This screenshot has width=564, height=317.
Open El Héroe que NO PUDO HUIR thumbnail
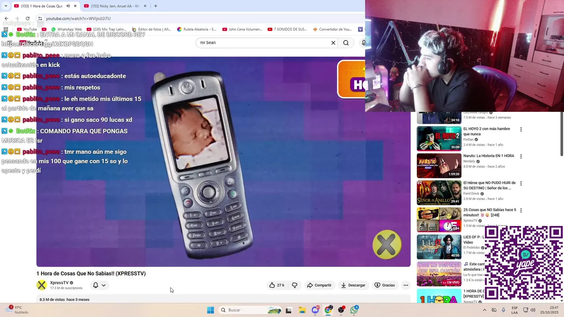(439, 192)
